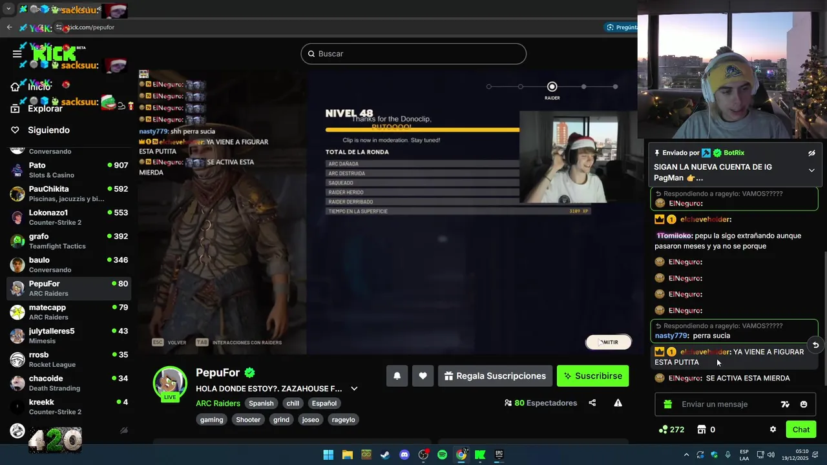Image resolution: width=827 pixels, height=465 pixels.
Task: Go to Inicio in sidebar
Action: coord(39,87)
